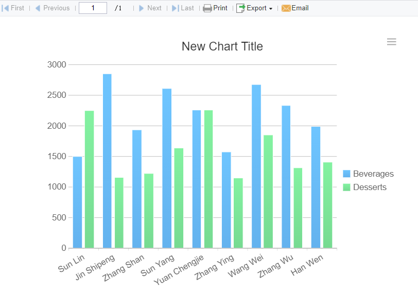Viewport: 418px width, 307px height.
Task: Click the Print label
Action: pyautogui.click(x=220, y=8)
